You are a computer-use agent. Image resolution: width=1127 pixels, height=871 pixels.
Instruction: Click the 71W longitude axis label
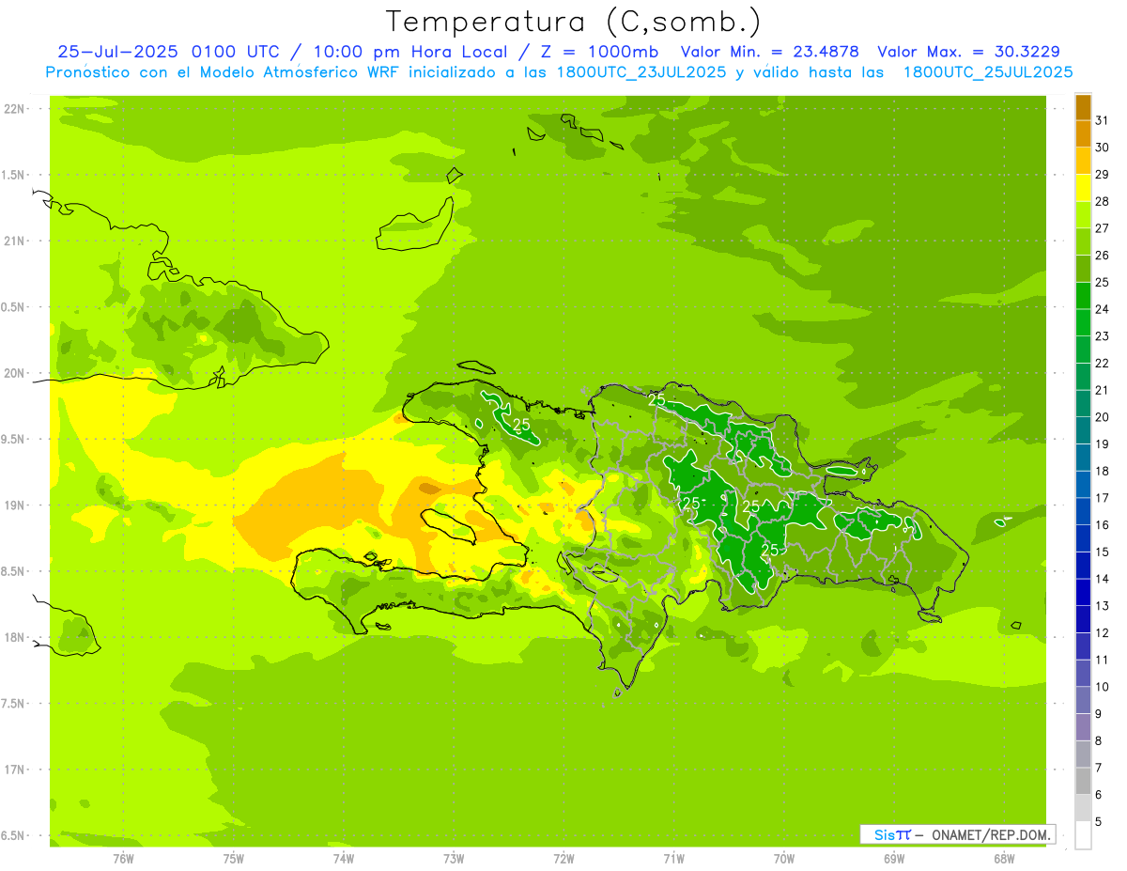(x=673, y=859)
